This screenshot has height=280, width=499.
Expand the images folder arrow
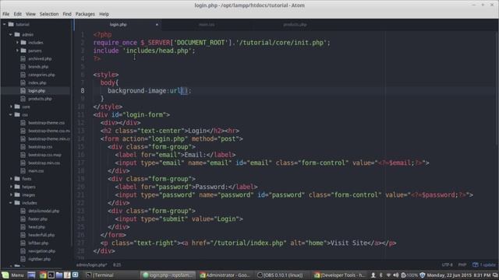coord(11,195)
